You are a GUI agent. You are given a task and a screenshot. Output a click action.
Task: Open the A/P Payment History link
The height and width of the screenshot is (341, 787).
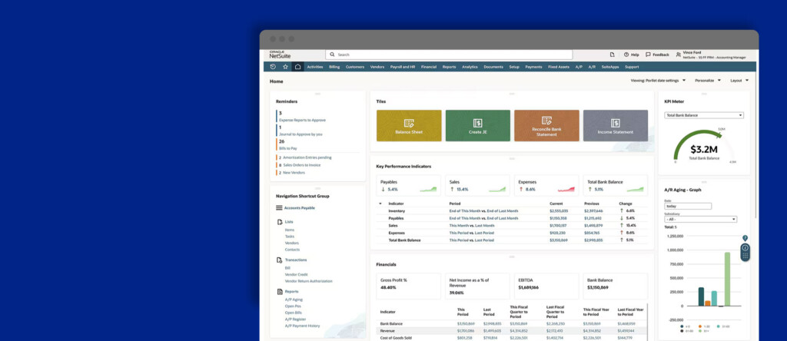tap(302, 326)
